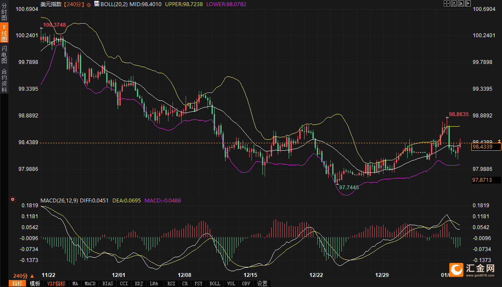The width and height of the screenshot is (502, 287).
Task: Switch indicator to RSI
Action: tap(171, 283)
